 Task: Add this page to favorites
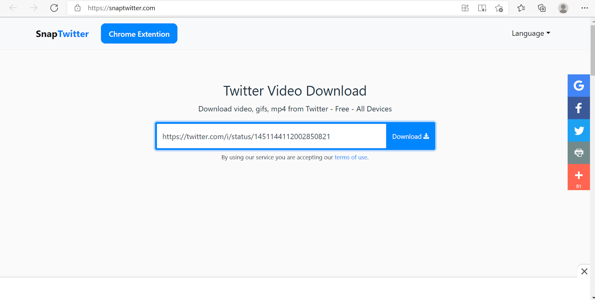tap(499, 8)
